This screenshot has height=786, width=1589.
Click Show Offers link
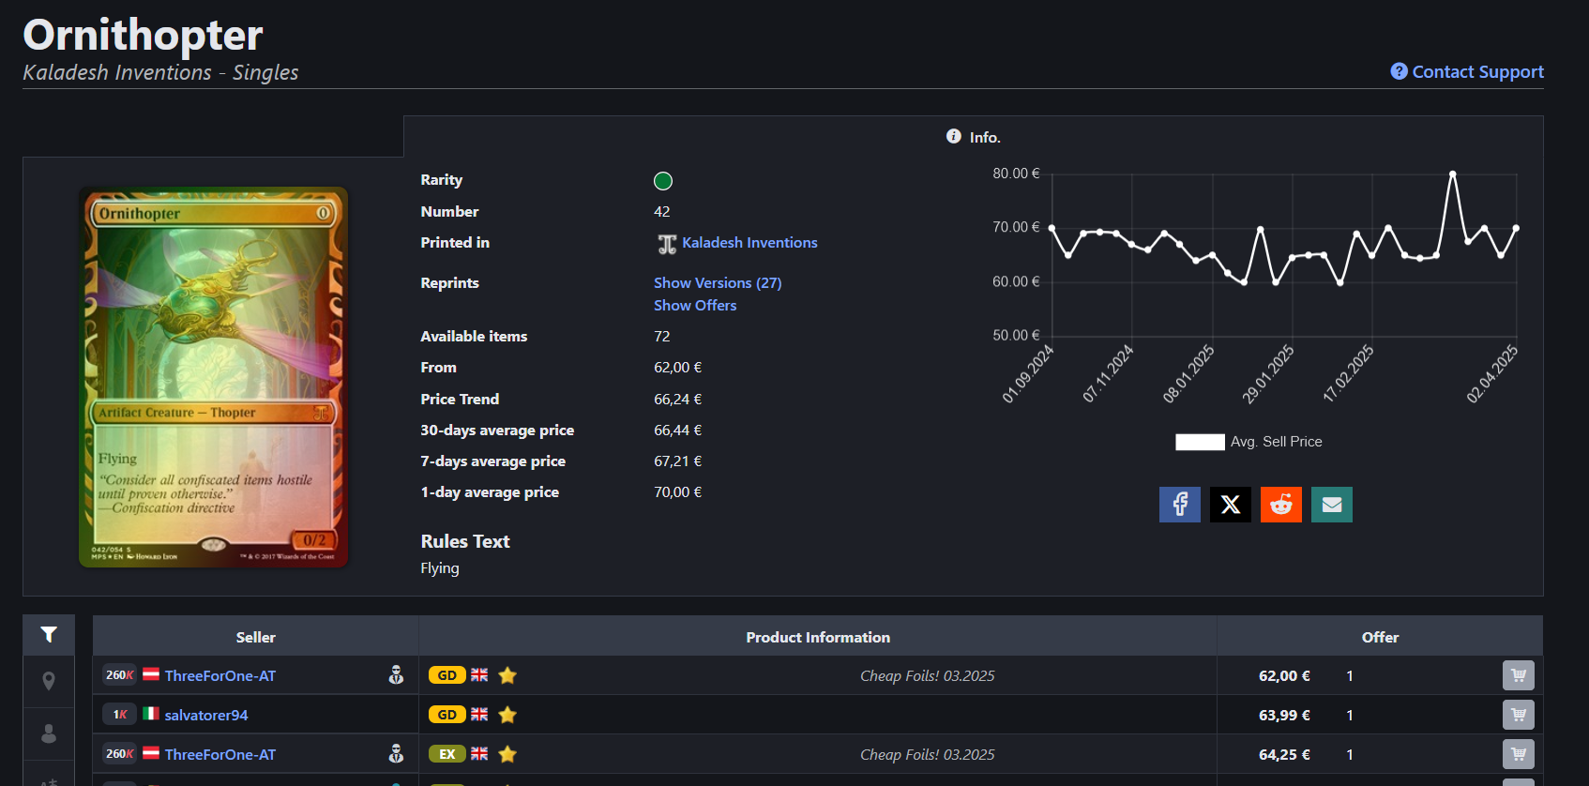[x=695, y=306]
